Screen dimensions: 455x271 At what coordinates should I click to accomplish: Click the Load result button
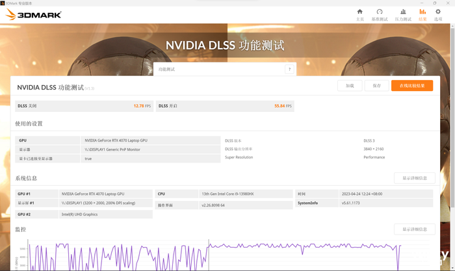pos(350,86)
